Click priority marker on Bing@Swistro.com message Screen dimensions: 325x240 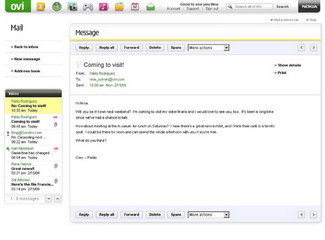(8, 133)
